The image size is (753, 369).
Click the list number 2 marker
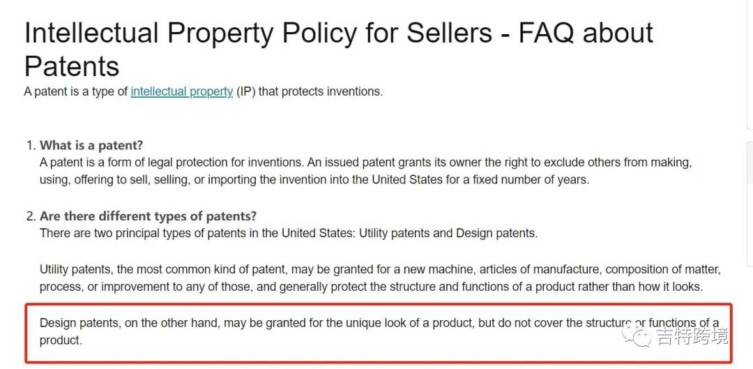(31, 216)
